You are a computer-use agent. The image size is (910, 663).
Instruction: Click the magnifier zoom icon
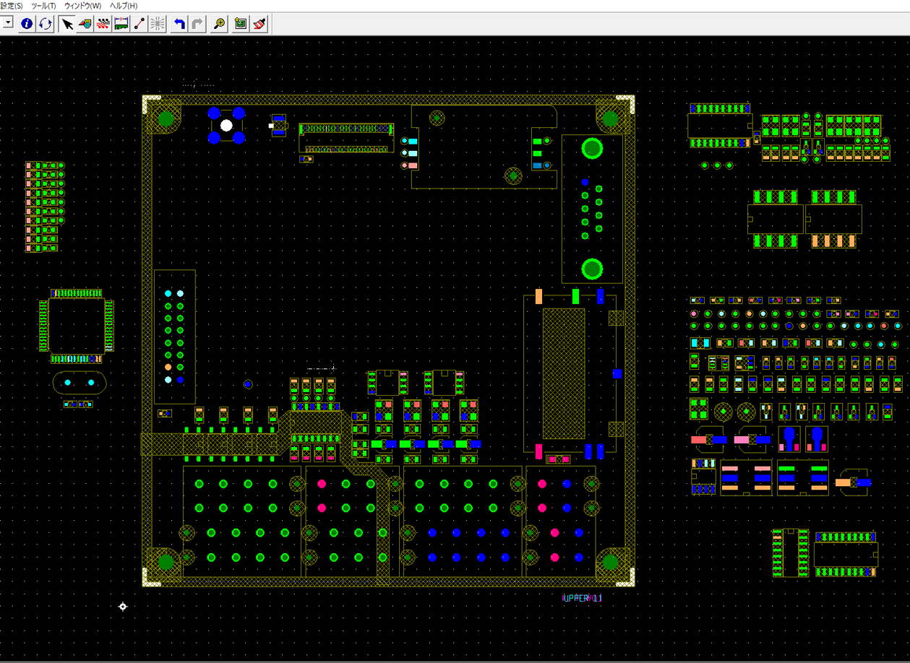point(219,24)
